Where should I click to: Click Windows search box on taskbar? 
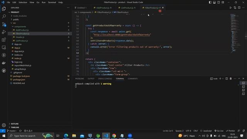point(31,136)
